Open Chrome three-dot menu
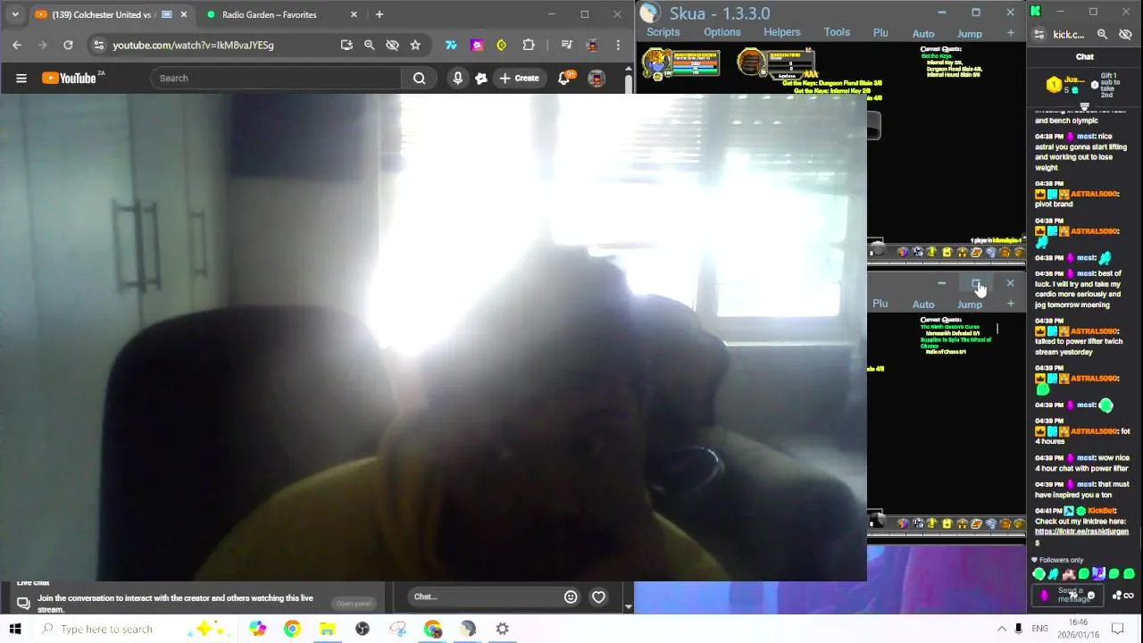The width and height of the screenshot is (1143, 643). (x=618, y=45)
